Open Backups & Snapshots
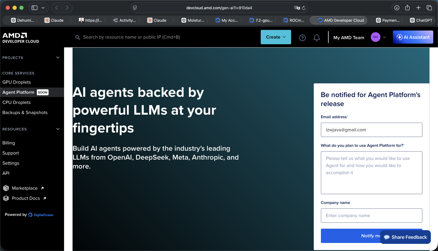Screen dimensions: 438x251 point(25,113)
